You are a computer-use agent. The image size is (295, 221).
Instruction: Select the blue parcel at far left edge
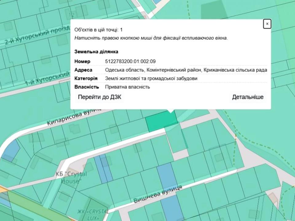click(x=11, y=151)
